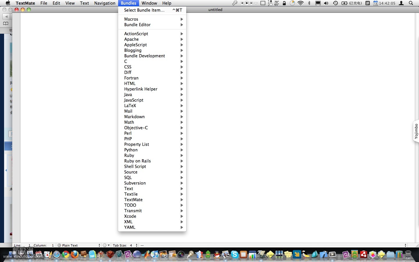Open the Yep! app in the Dock
Screen dimensions: 419x262
[93, 254]
